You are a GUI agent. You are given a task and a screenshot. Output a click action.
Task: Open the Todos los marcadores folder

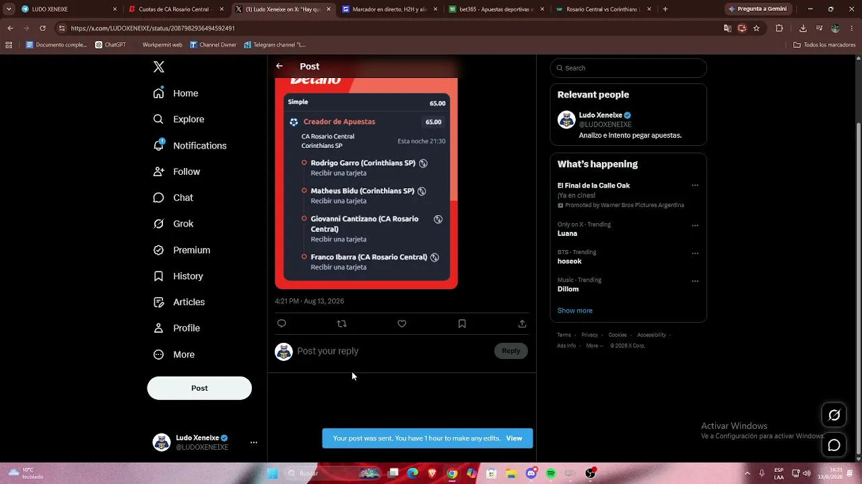(x=824, y=45)
